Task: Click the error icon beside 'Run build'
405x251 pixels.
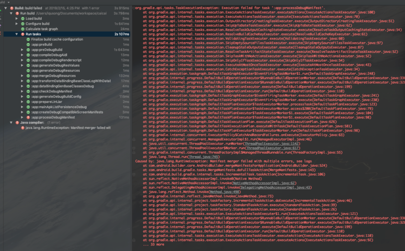Action: 17,13
